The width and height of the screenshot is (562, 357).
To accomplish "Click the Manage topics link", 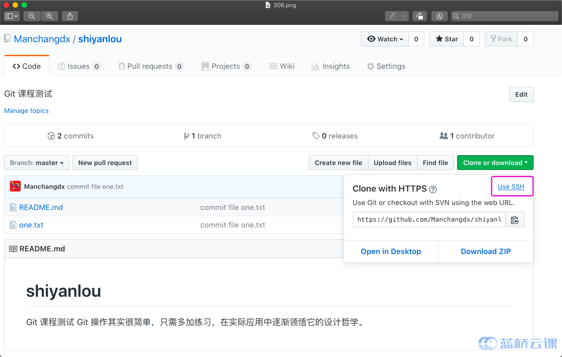I will click(x=26, y=111).
